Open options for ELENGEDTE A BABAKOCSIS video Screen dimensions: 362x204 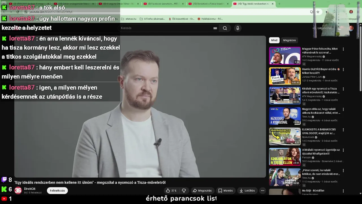pos(343,130)
